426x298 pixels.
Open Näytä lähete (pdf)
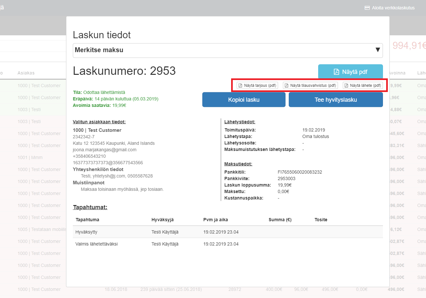(363, 86)
